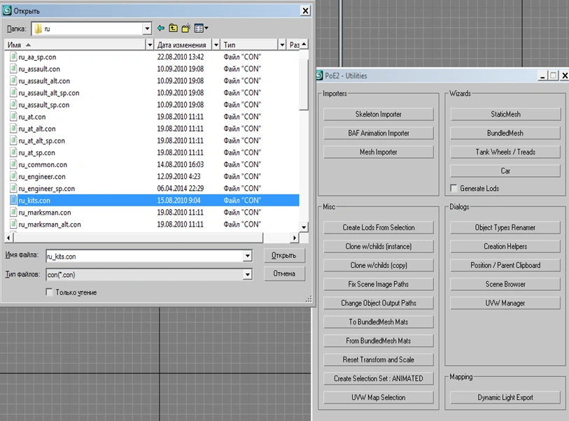Create a new folder via toolbar icon
569x421 pixels.
click(186, 29)
